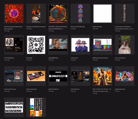Click the hacker-laptop.psd file name label
The height and width of the screenshot is (119, 138).
click(31, 89)
